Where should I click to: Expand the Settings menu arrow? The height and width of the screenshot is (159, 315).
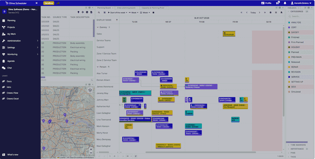[37, 48]
